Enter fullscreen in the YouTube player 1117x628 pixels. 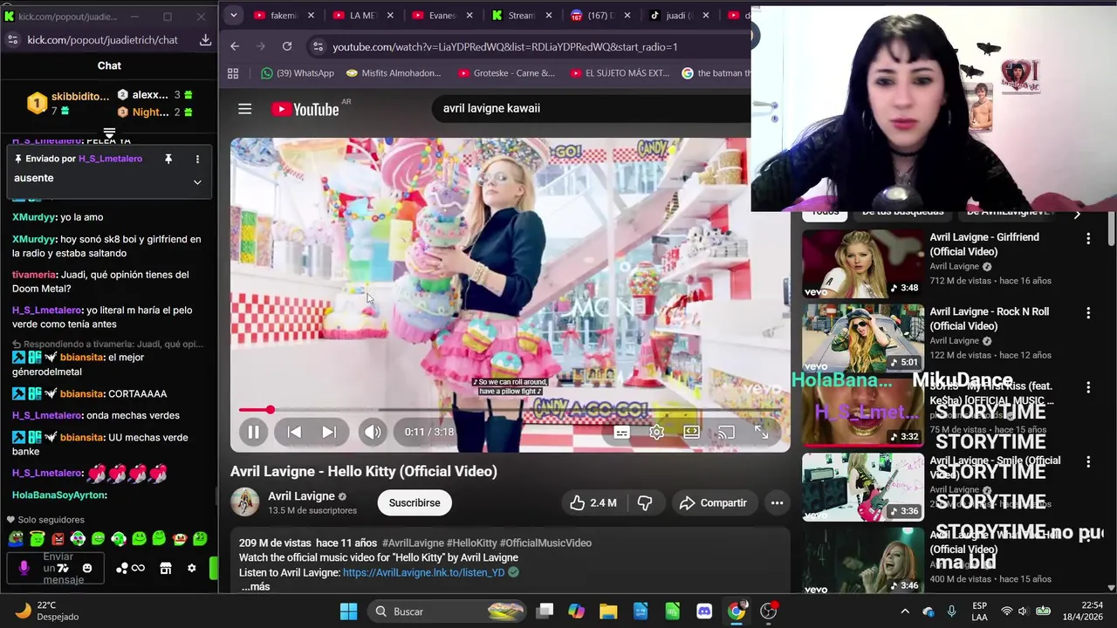click(761, 432)
